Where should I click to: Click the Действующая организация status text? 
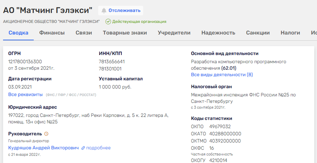(x=139, y=22)
